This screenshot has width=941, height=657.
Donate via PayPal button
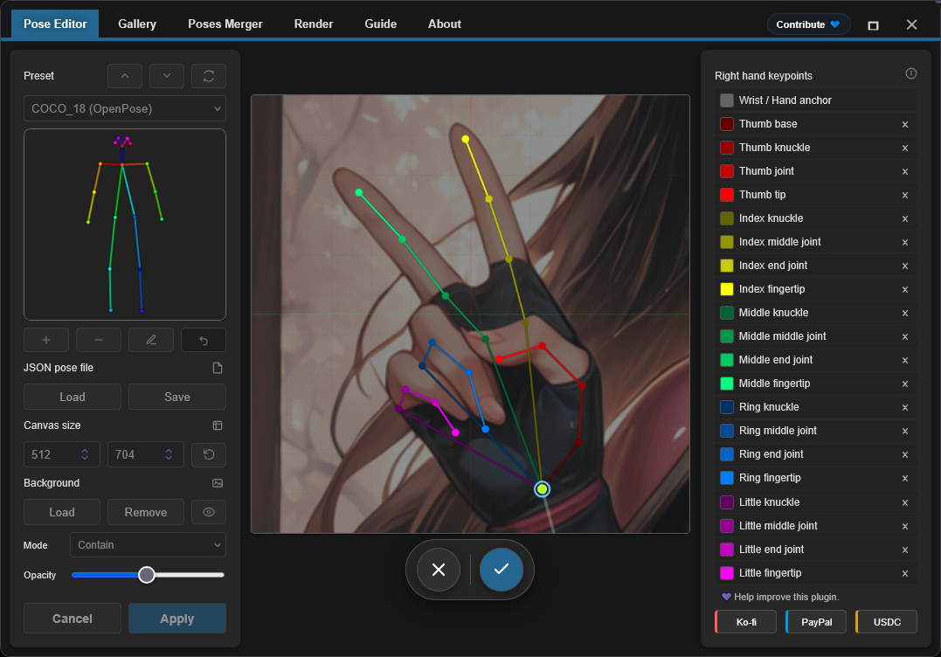pos(816,622)
